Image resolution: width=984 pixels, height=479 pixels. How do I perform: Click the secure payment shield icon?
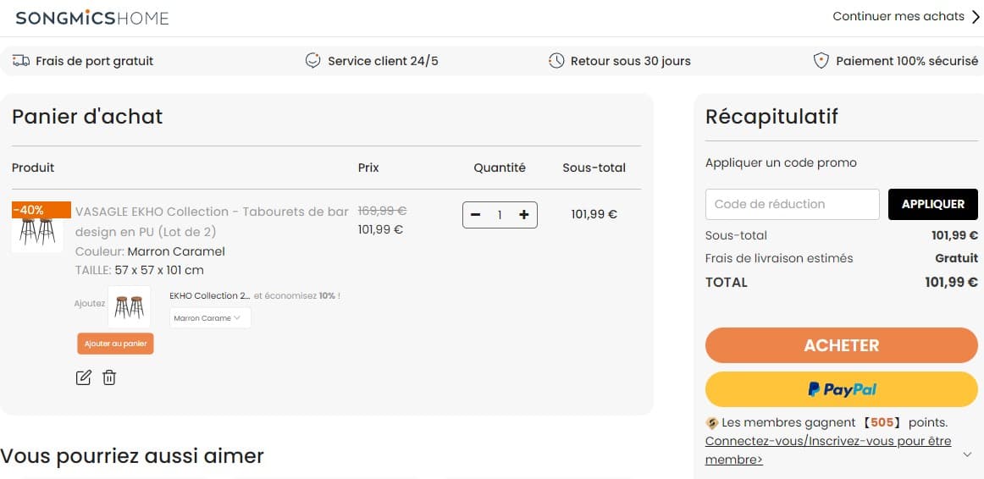click(x=821, y=61)
